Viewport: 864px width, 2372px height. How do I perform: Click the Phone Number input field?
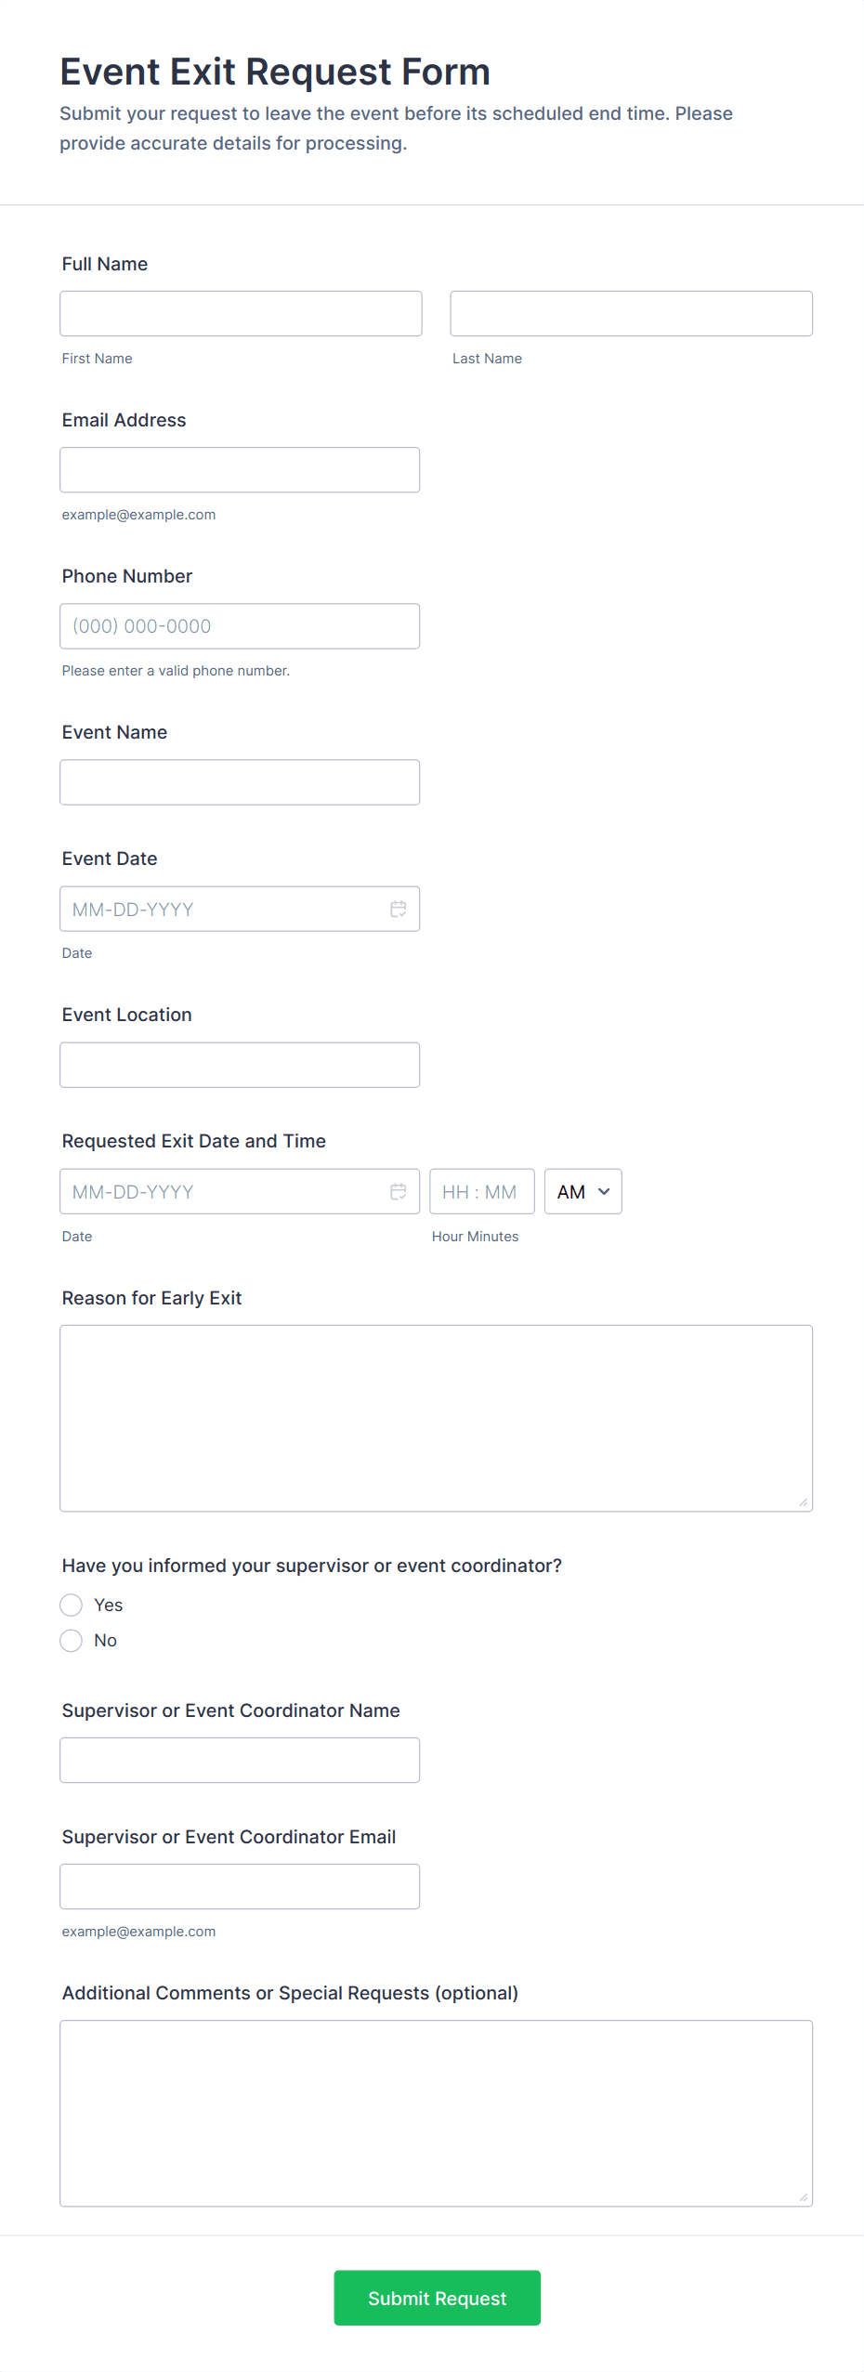point(240,625)
